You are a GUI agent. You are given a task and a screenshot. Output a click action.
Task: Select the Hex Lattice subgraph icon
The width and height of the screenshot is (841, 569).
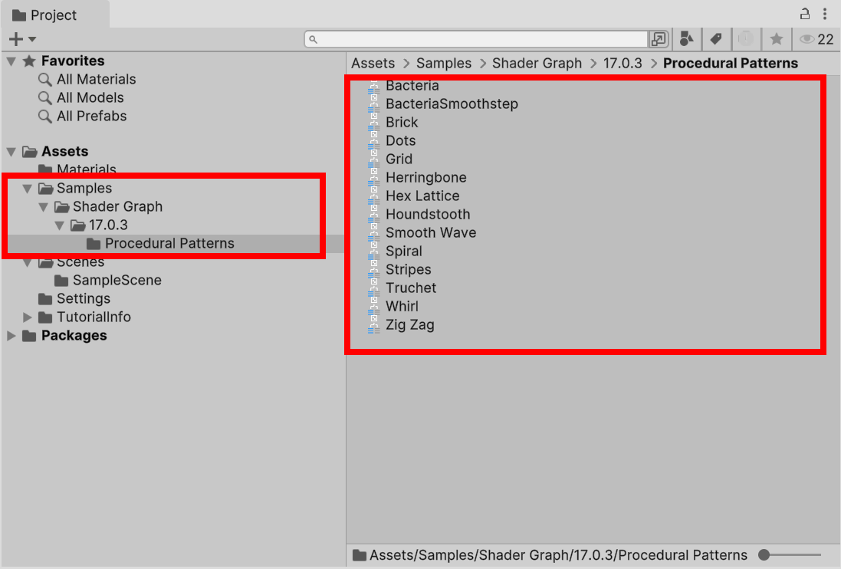click(374, 196)
